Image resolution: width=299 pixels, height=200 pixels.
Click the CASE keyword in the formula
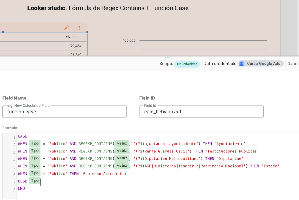tap(22, 136)
